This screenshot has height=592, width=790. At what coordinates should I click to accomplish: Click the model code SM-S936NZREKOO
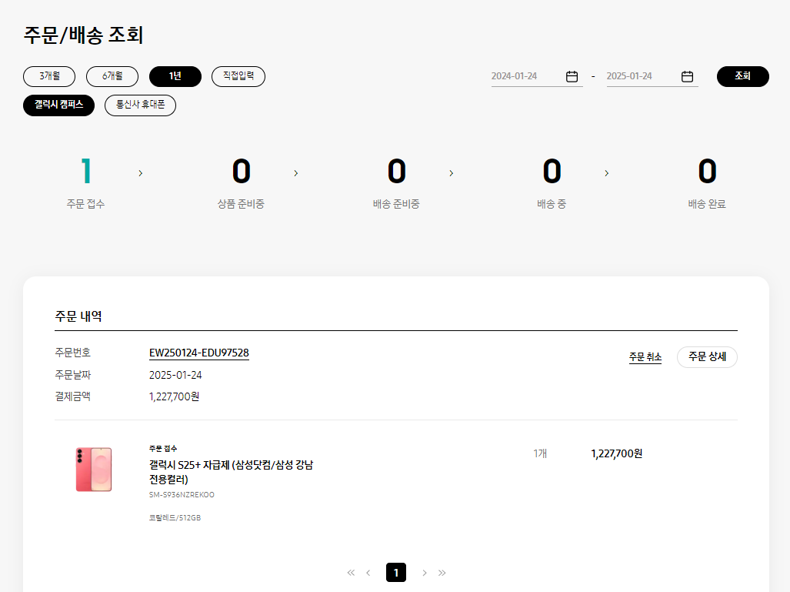(x=182, y=495)
